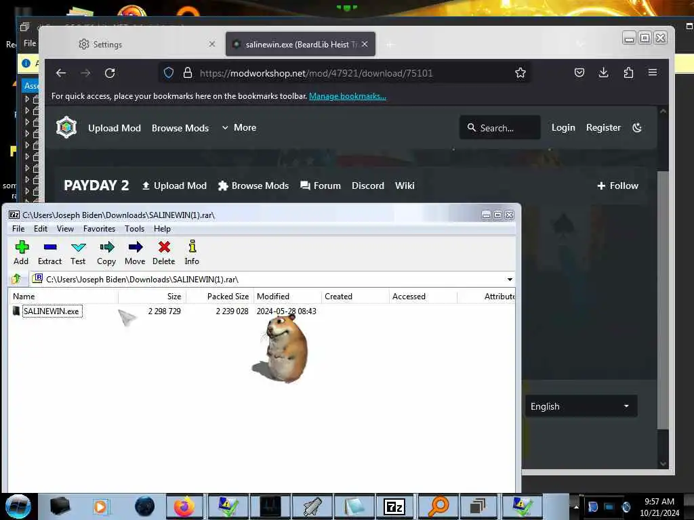Open the PAYDAY 2 Discord link
The width and height of the screenshot is (694, 520).
coord(368,186)
